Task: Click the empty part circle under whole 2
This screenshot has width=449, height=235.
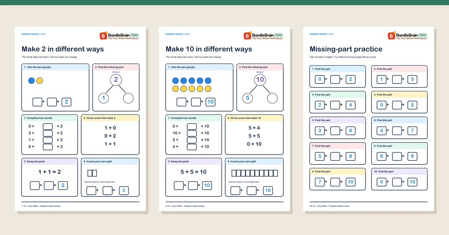Action: (128, 98)
